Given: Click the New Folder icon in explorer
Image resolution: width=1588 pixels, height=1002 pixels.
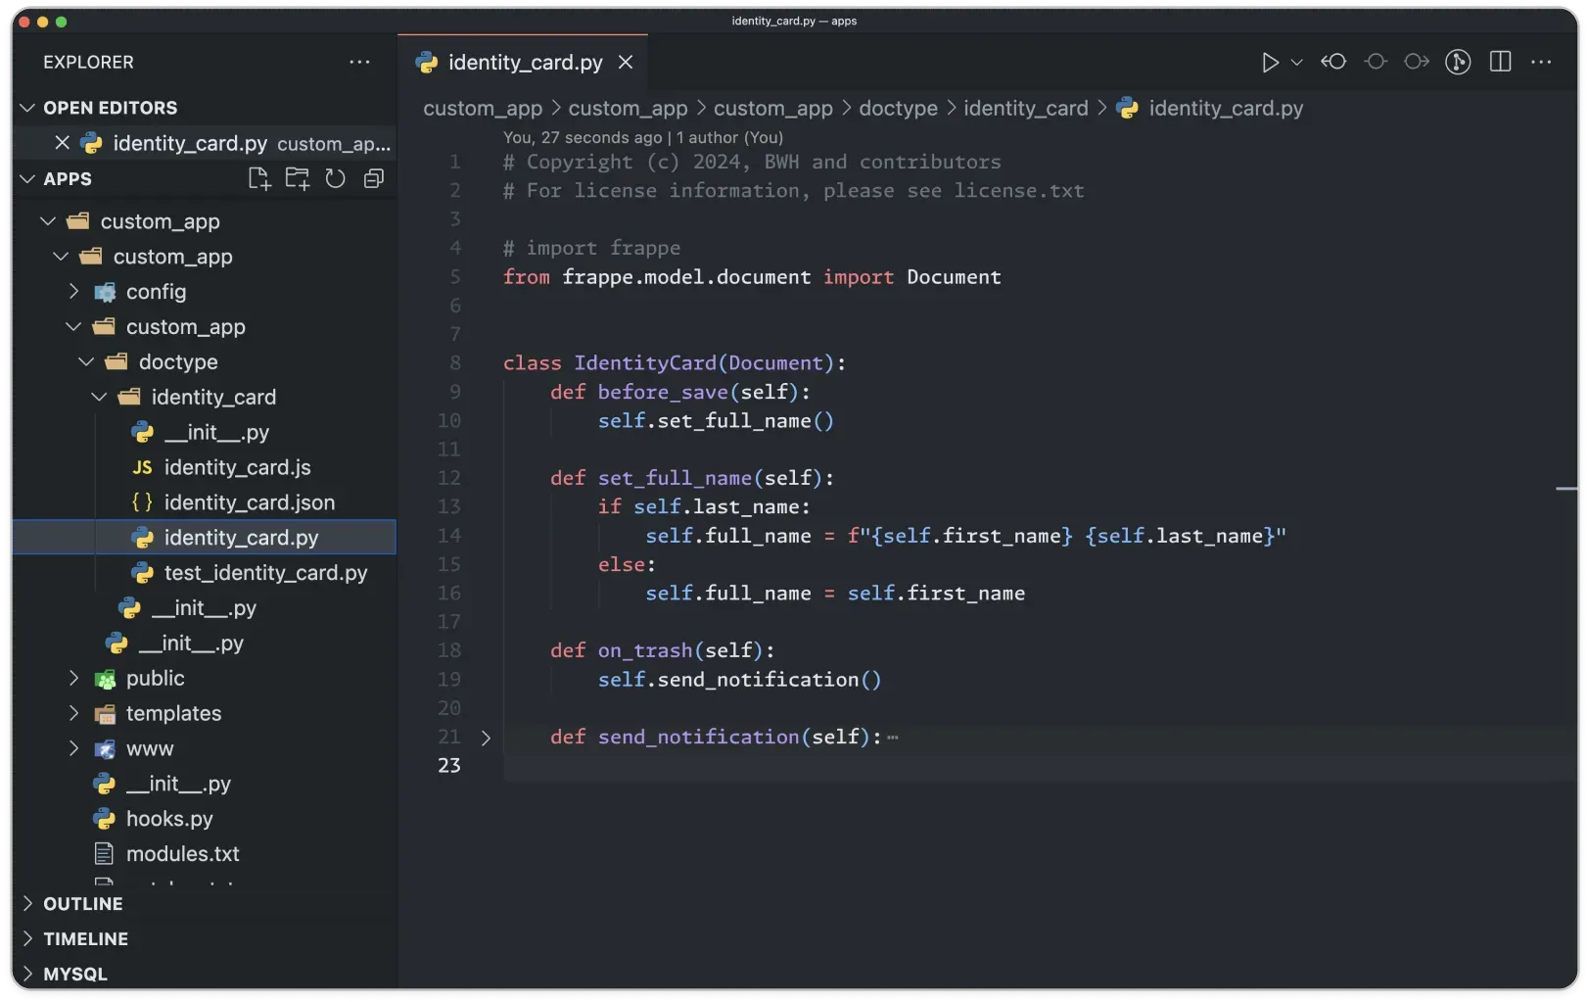Looking at the screenshot, I should tap(297, 179).
